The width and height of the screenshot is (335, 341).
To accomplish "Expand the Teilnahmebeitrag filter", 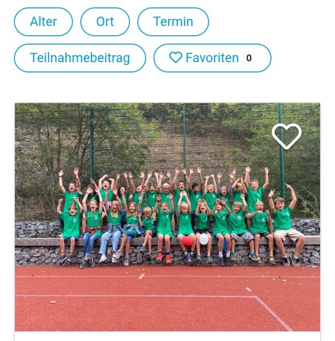I will [80, 58].
